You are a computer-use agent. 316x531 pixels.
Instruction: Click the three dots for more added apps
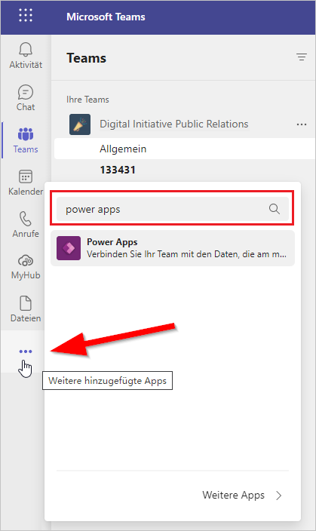point(26,351)
